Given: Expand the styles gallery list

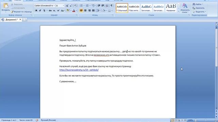Looking at the screenshot, I should (x=178, y=11).
